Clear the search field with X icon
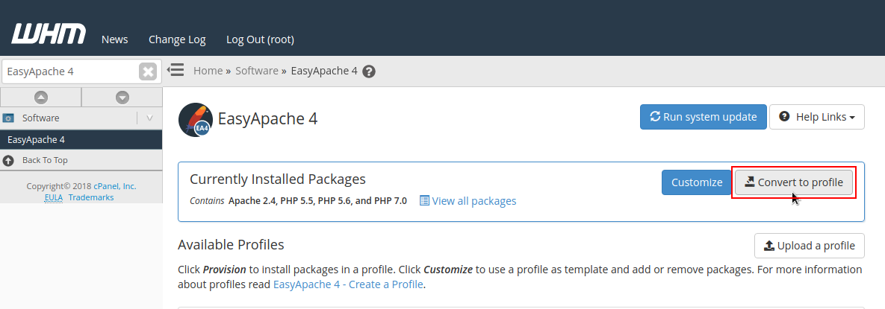885x309 pixels. point(148,71)
